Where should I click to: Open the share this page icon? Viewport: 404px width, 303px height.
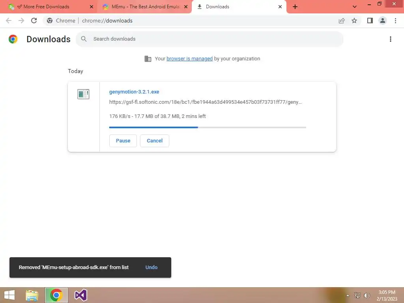tap(342, 21)
